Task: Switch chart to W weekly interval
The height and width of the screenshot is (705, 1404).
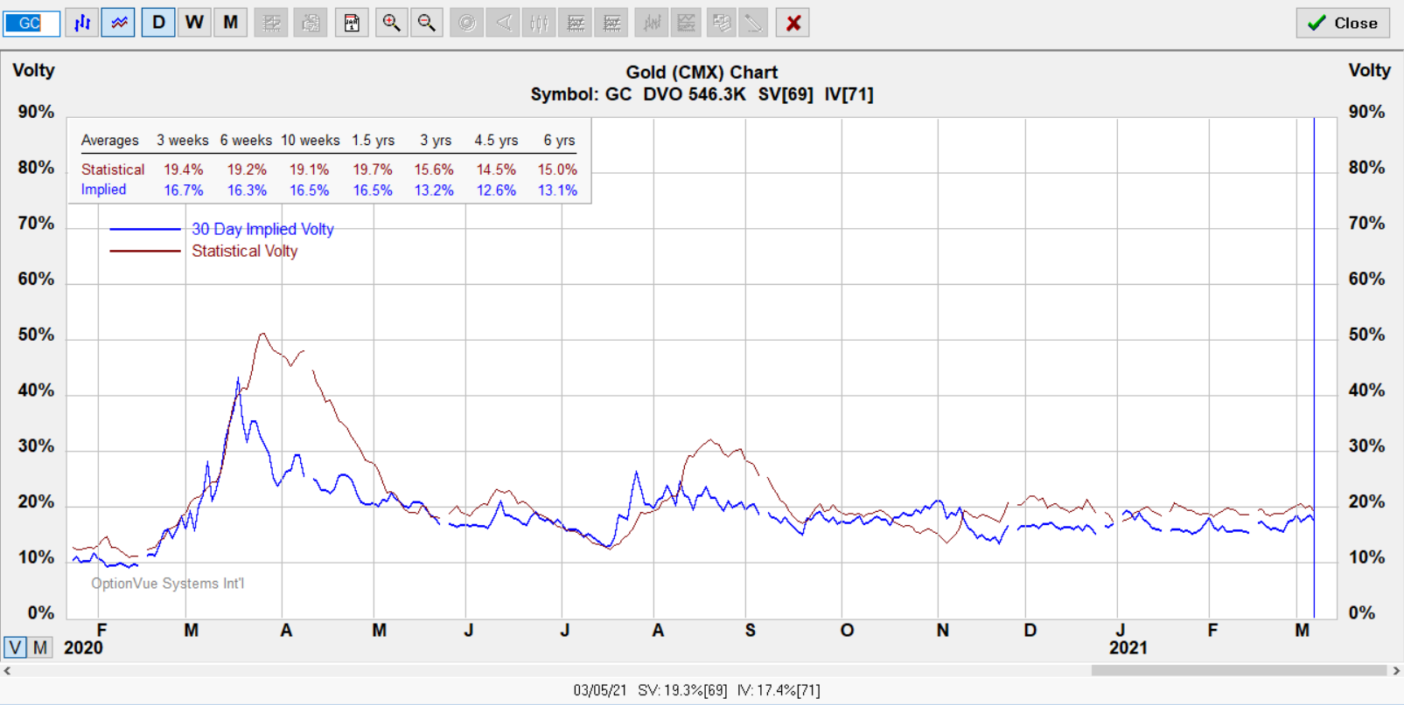Action: (194, 23)
